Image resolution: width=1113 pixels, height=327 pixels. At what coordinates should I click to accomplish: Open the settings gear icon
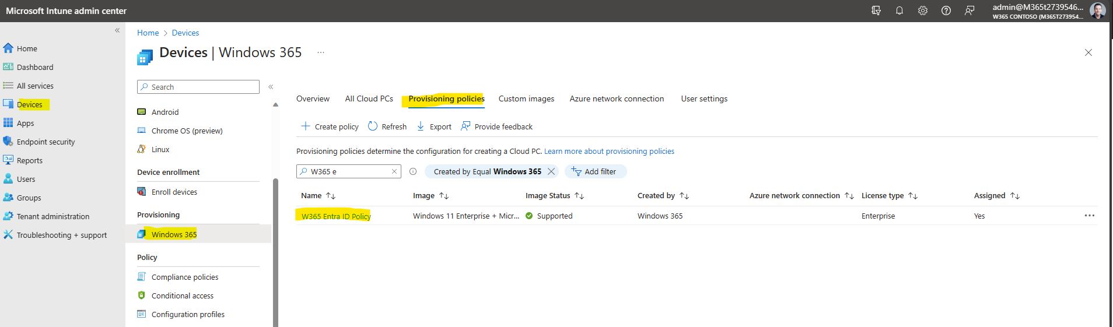coord(922,10)
